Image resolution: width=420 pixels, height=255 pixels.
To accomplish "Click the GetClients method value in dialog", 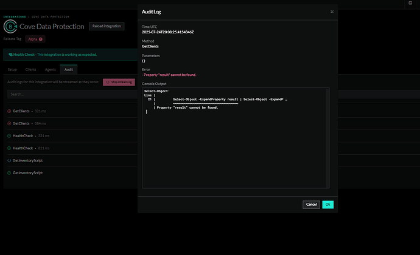I will click(x=150, y=46).
